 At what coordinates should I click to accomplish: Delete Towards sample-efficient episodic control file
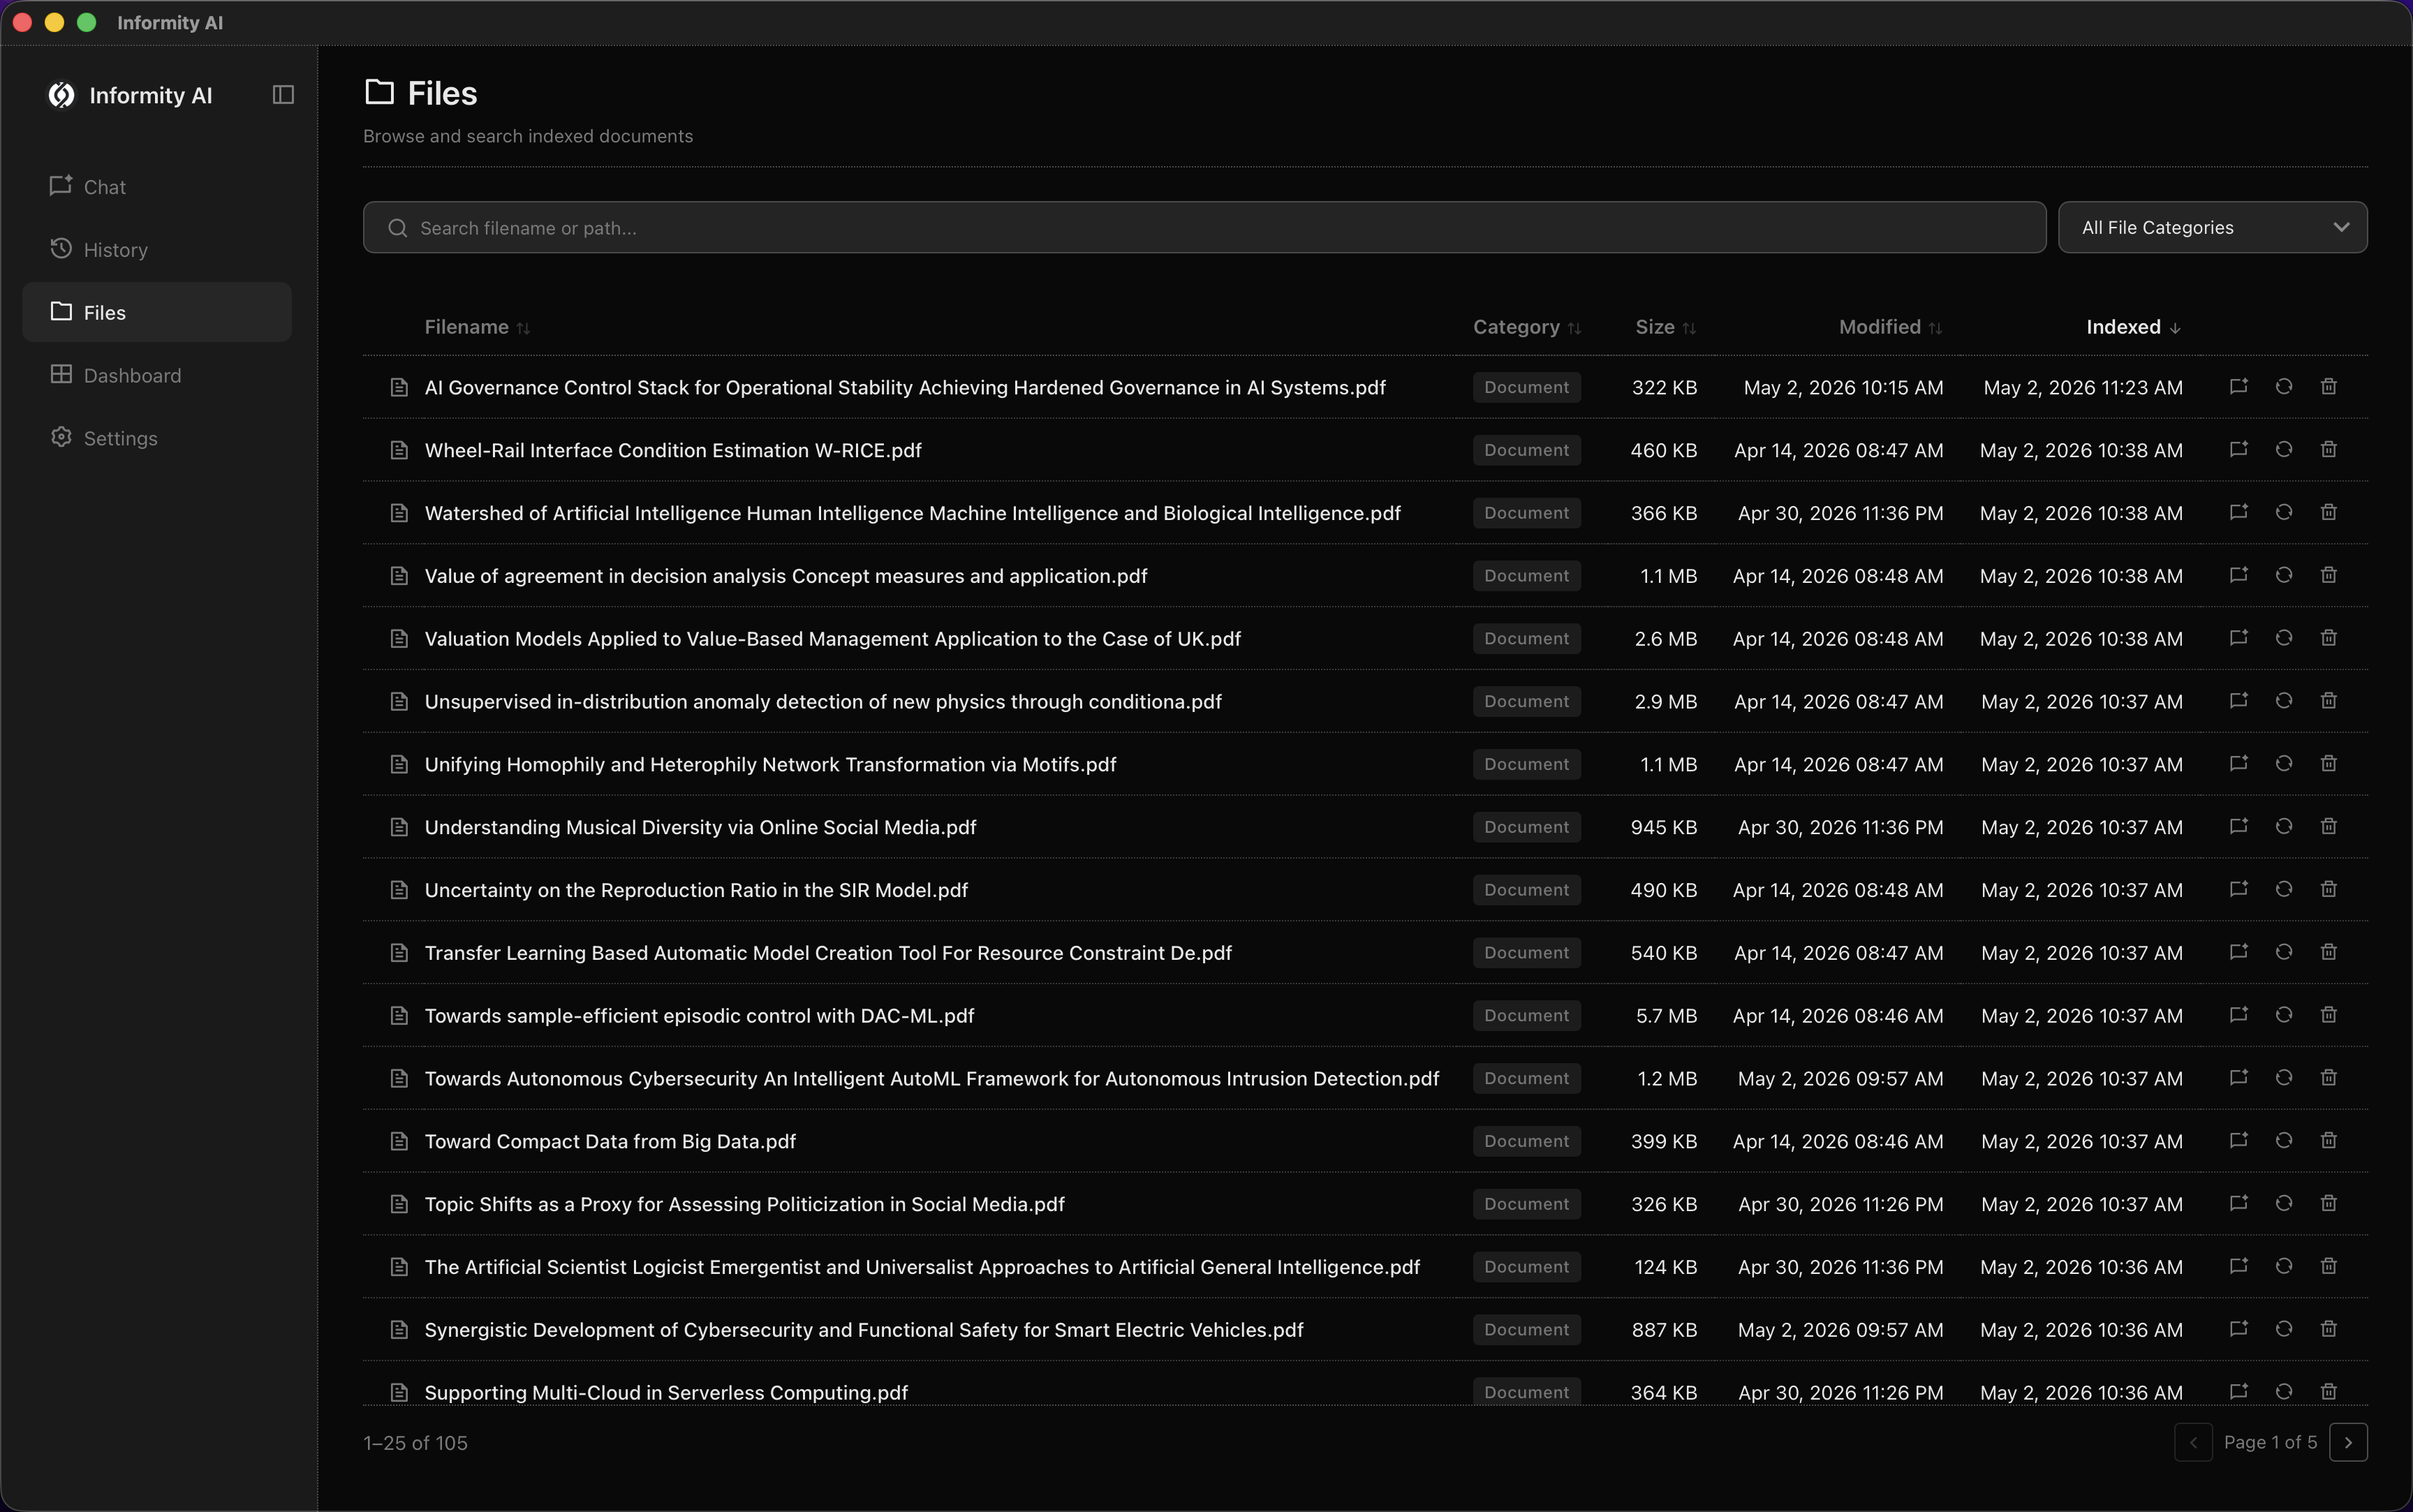pos(2329,1015)
